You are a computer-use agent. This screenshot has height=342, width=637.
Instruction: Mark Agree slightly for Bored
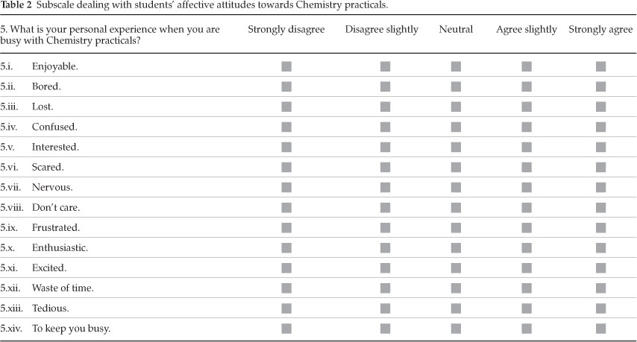pos(527,86)
